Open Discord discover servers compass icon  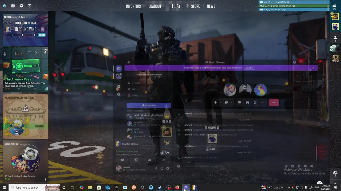[119, 94]
